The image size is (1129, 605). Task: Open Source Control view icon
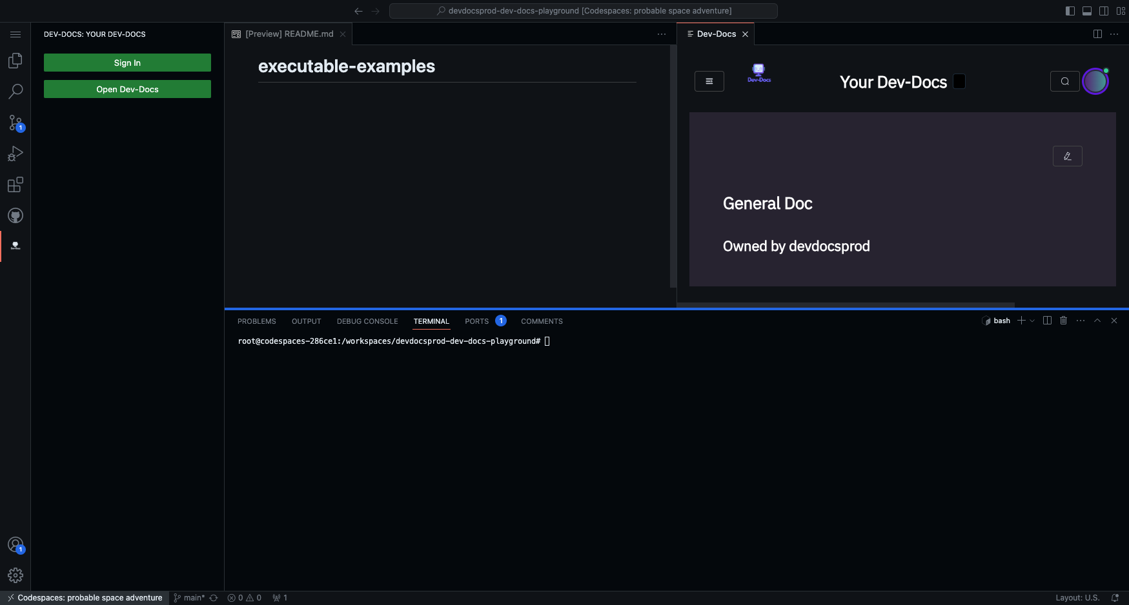pos(15,123)
